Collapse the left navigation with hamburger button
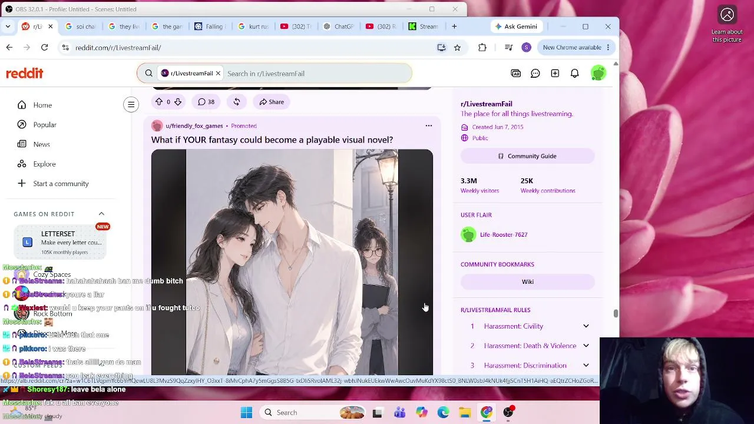 pyautogui.click(x=131, y=105)
